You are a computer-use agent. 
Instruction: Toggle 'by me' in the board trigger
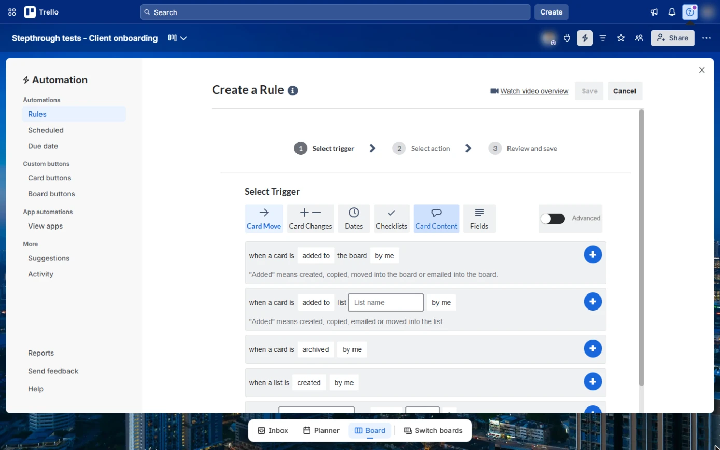[385, 256]
